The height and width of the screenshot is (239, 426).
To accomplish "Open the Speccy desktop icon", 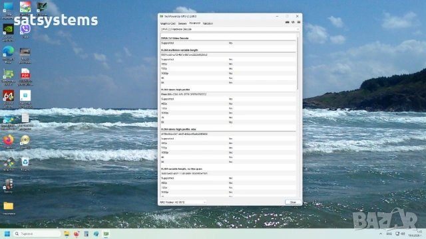I will coord(9,186).
